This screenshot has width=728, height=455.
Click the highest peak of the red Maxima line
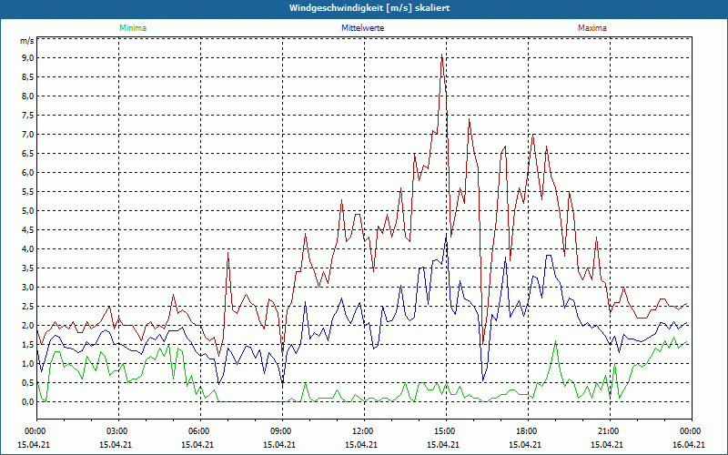442,56
